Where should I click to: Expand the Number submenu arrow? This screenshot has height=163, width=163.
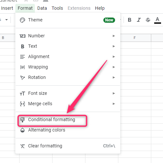coord(114,36)
